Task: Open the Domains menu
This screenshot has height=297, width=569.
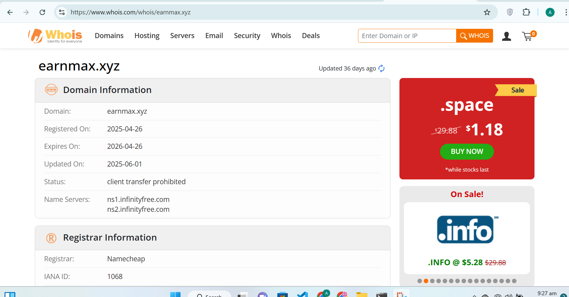Action: click(109, 36)
